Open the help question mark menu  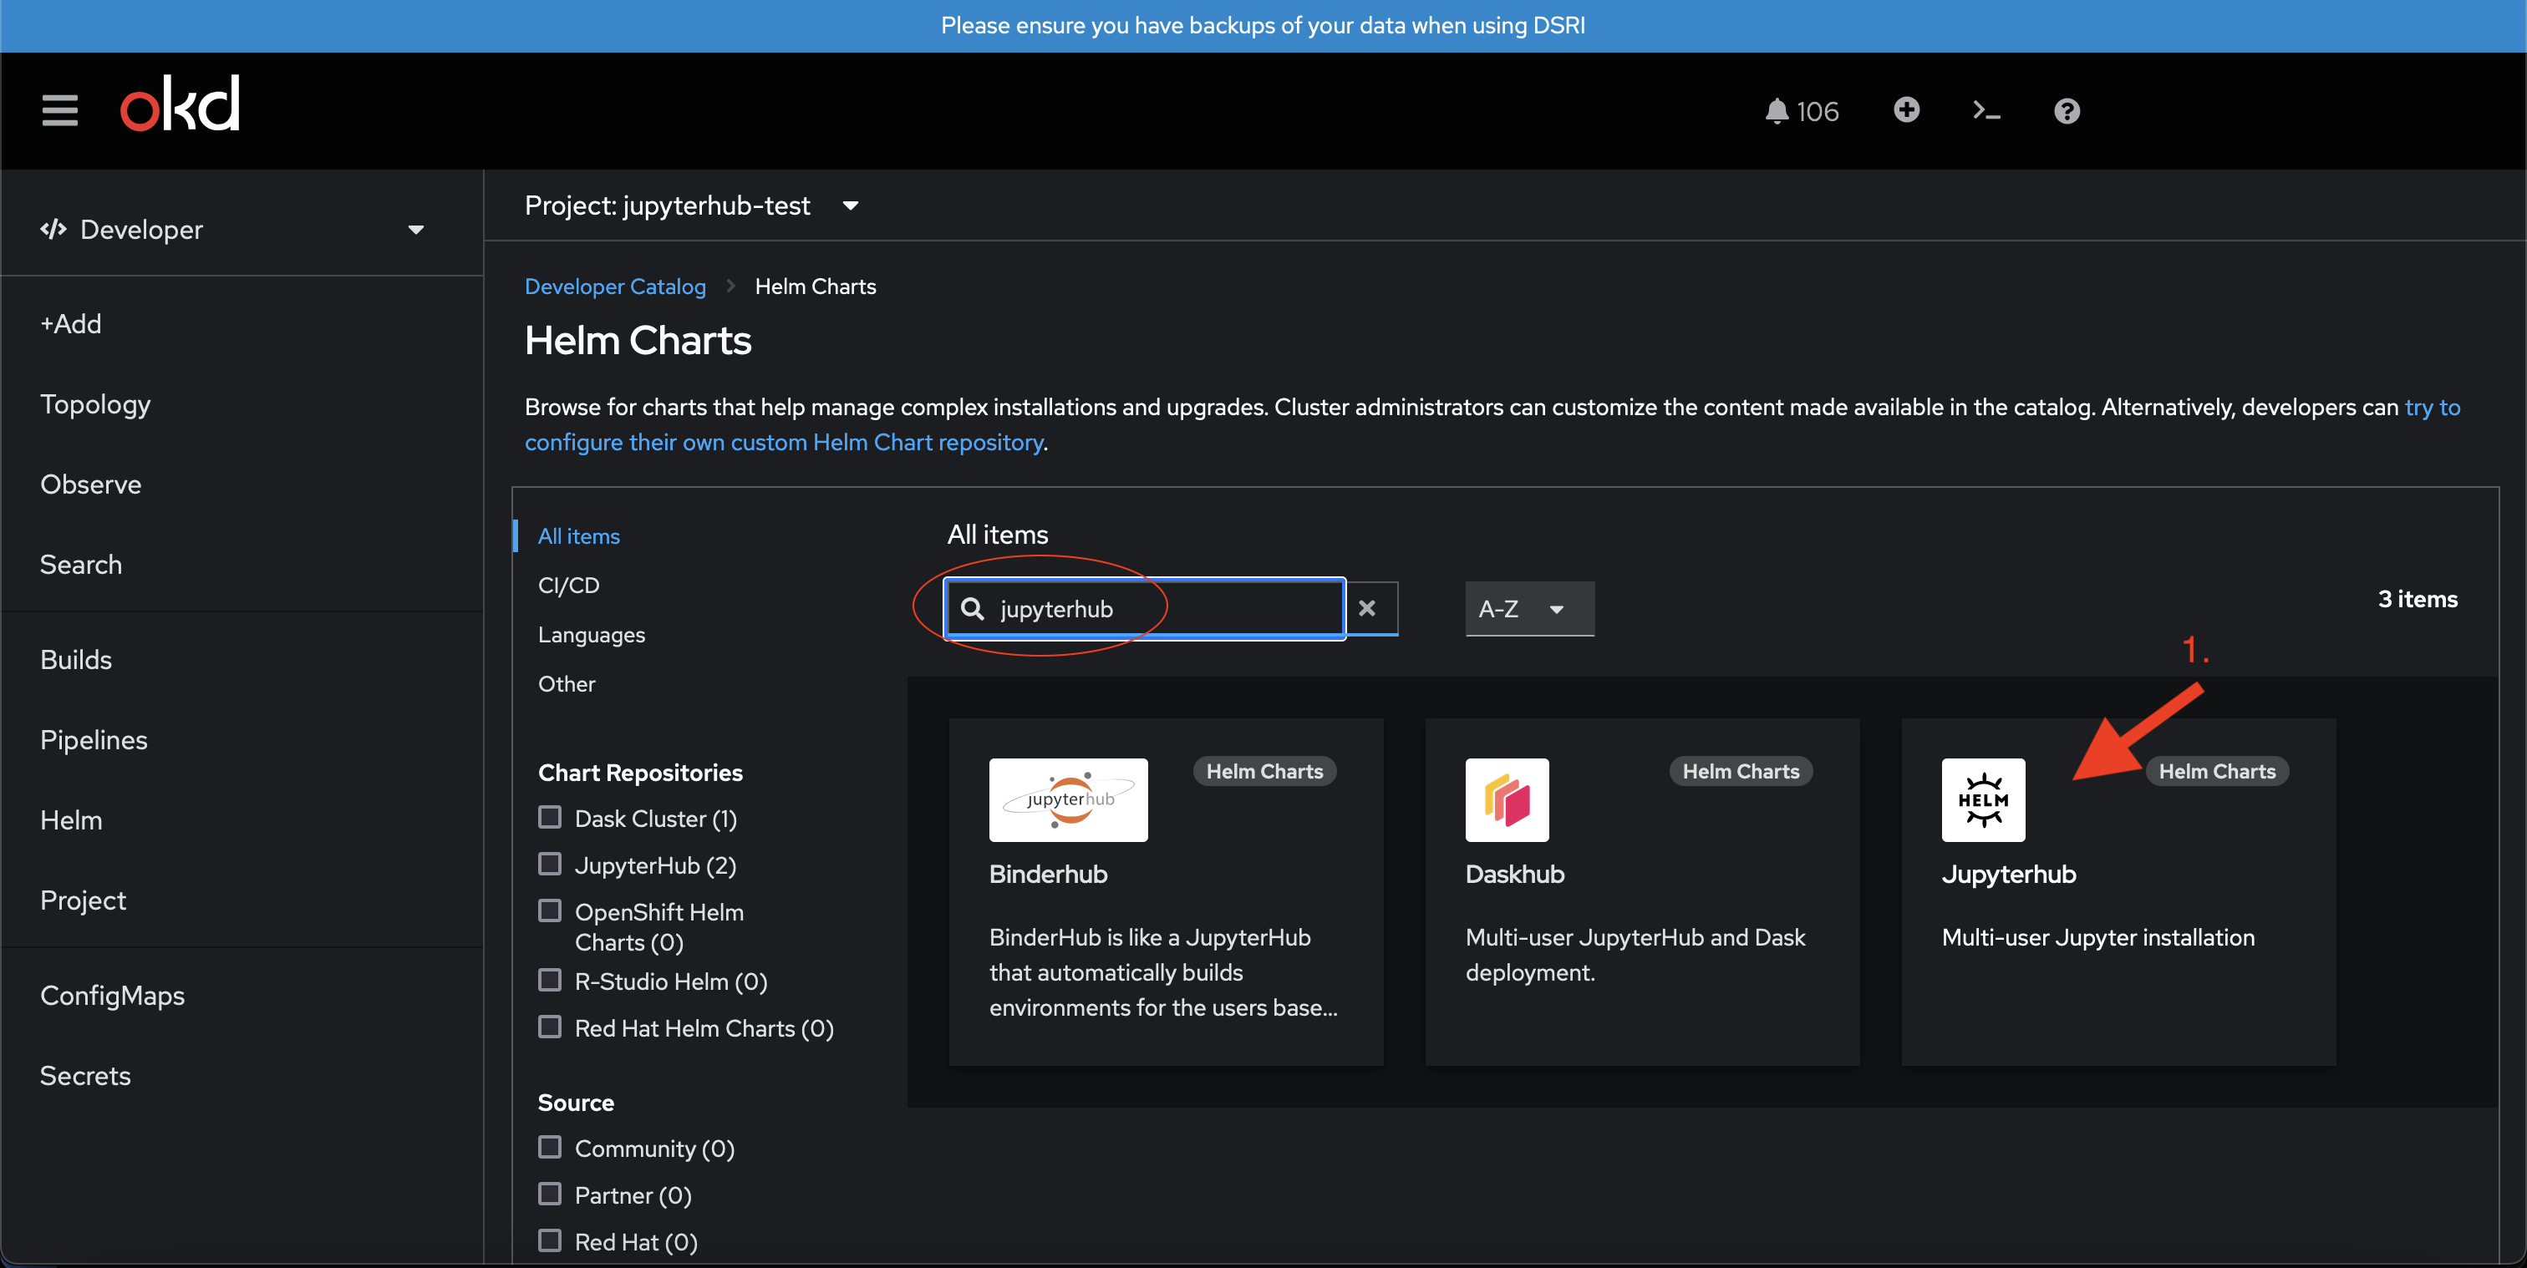2067,111
